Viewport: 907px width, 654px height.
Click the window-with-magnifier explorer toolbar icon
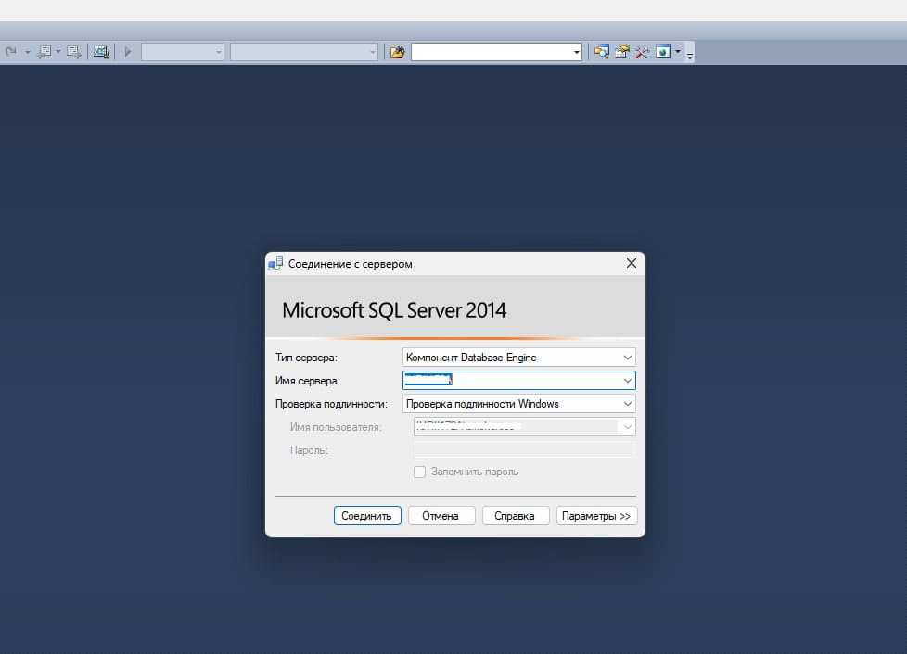602,52
